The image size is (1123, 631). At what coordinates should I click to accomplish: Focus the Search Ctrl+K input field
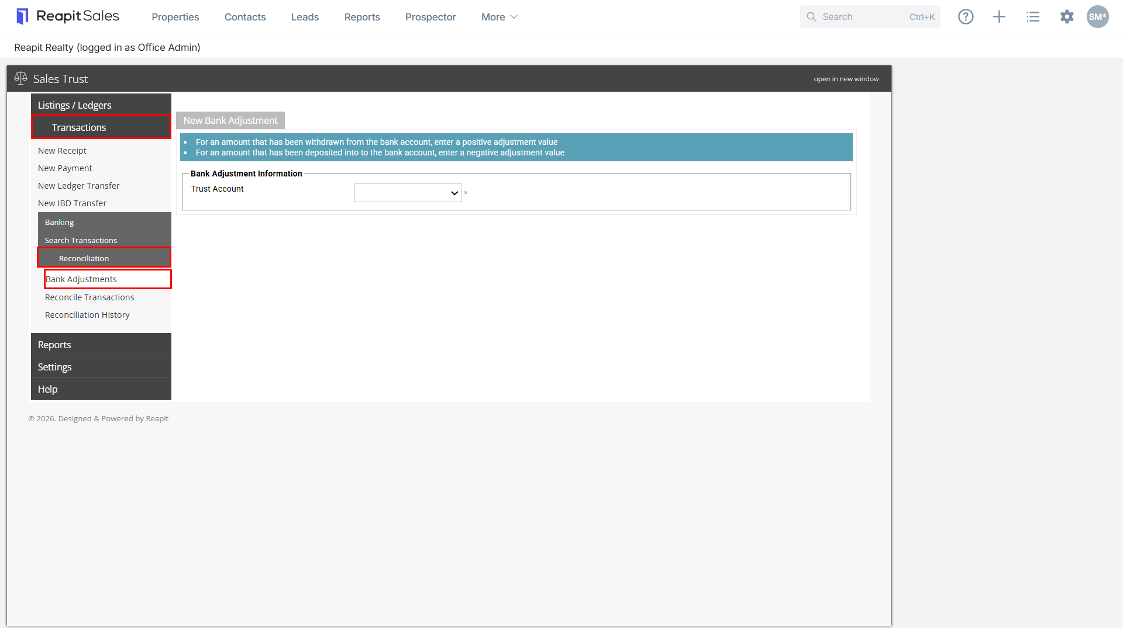click(x=870, y=17)
